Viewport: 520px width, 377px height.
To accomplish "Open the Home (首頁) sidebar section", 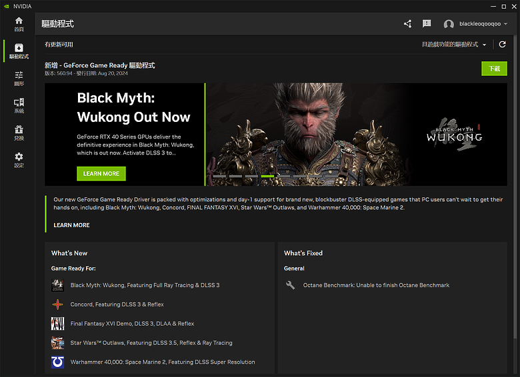I will point(19,24).
